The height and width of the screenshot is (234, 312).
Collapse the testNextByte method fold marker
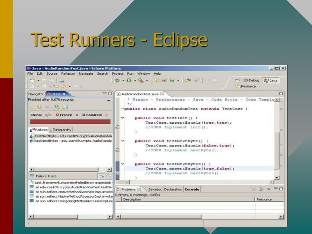(122, 141)
